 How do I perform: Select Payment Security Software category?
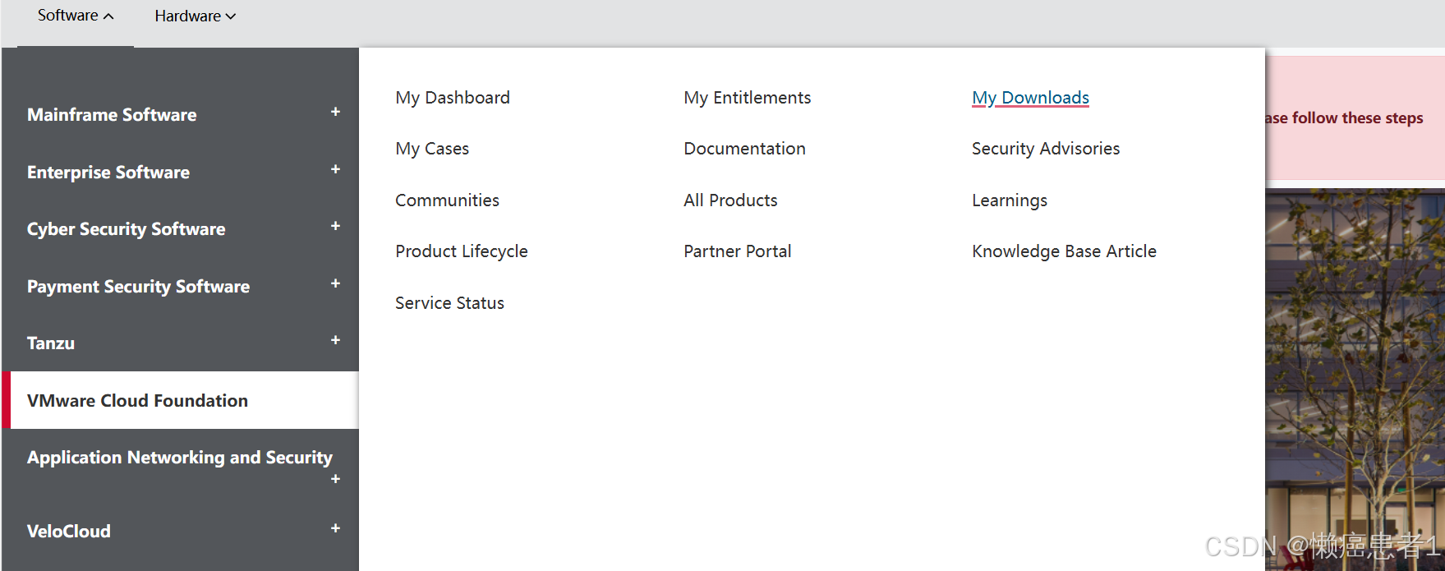138,287
